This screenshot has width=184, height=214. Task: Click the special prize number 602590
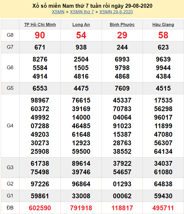pyautogui.click(x=40, y=208)
